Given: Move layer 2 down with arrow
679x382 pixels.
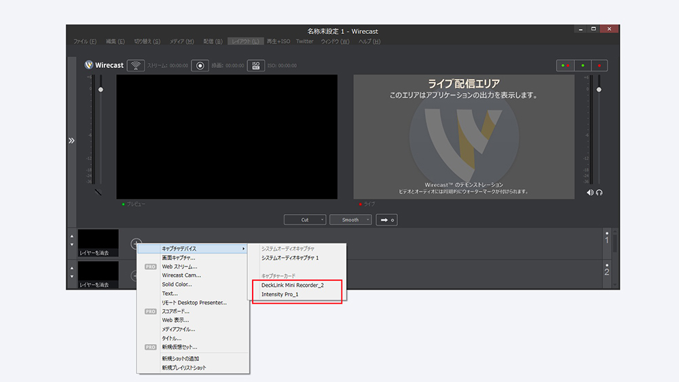Looking at the screenshot, I should pos(72,276).
